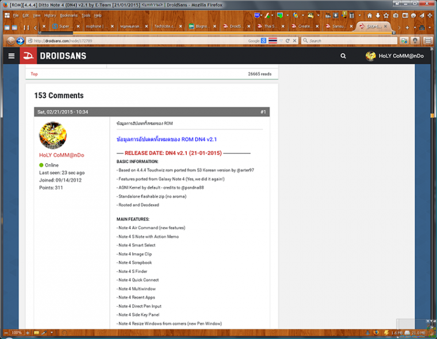Viewport: 437px width, 339px height.
Task: Open status bar dropdown arrow near pencil
Action: click(x=52, y=333)
